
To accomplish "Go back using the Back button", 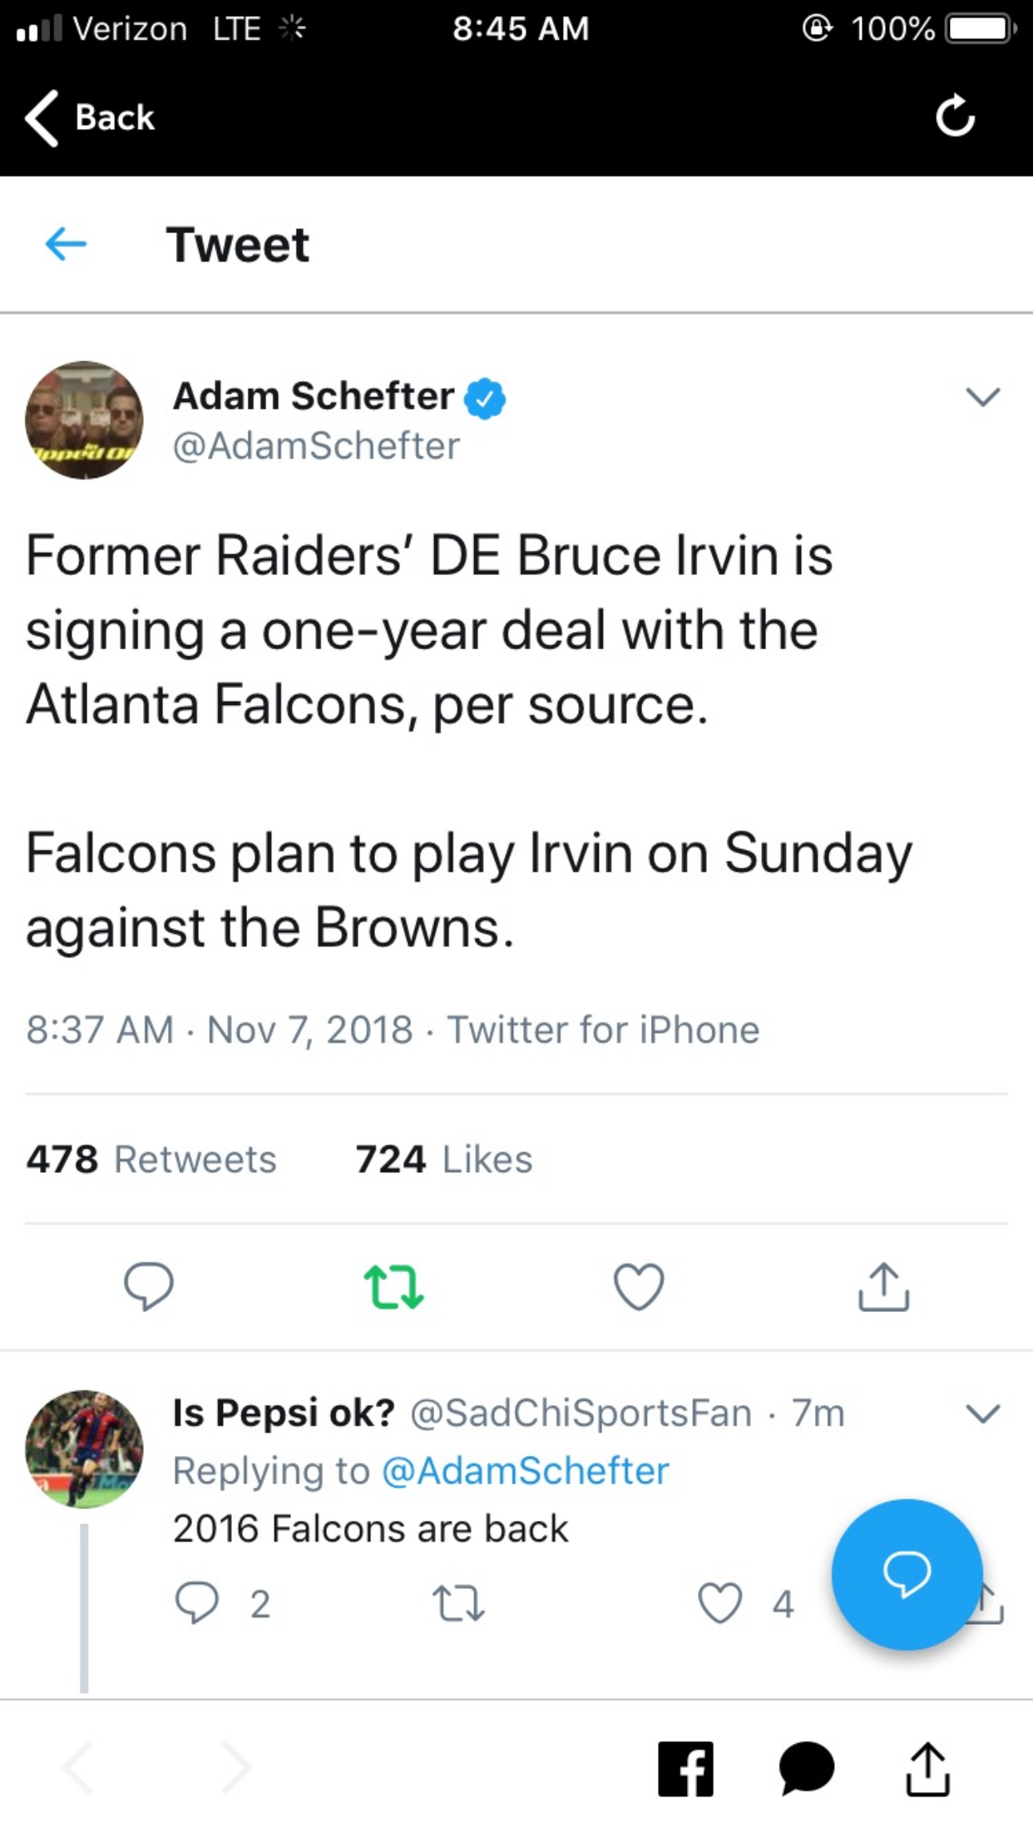I will 90,117.
